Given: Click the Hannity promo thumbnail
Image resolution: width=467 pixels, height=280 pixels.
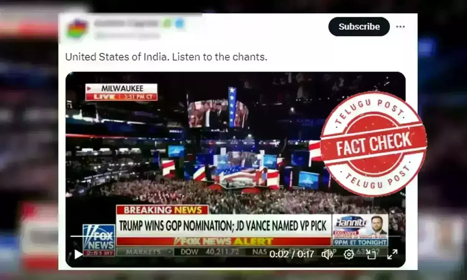Looking at the screenshot, I should pos(360,230).
